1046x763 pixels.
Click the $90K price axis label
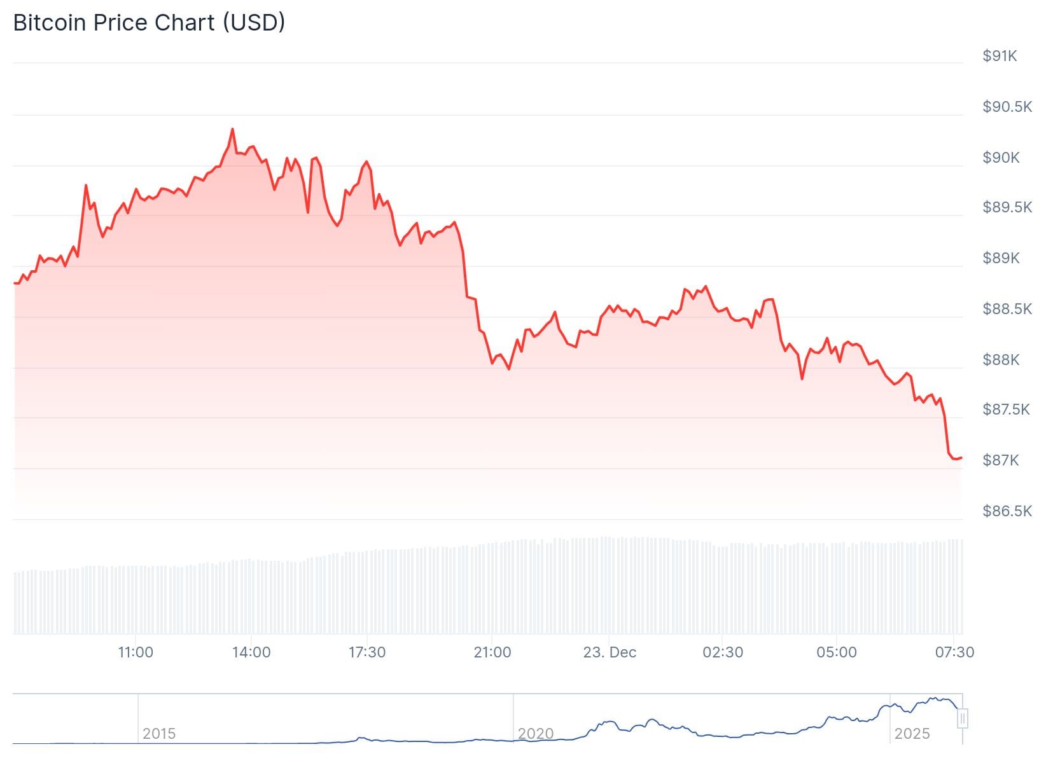pyautogui.click(x=1001, y=158)
